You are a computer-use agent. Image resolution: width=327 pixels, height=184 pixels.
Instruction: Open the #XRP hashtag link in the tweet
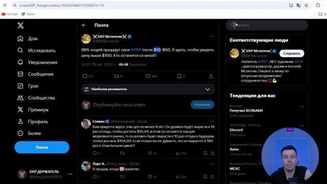coord(136,50)
